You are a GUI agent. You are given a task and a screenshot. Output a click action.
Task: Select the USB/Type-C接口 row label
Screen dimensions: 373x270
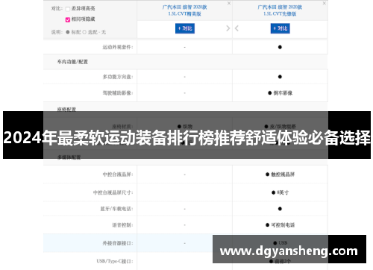click(115, 261)
